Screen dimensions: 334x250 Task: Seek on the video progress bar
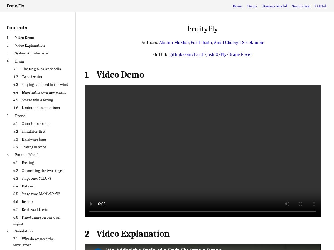pyautogui.click(x=203, y=211)
